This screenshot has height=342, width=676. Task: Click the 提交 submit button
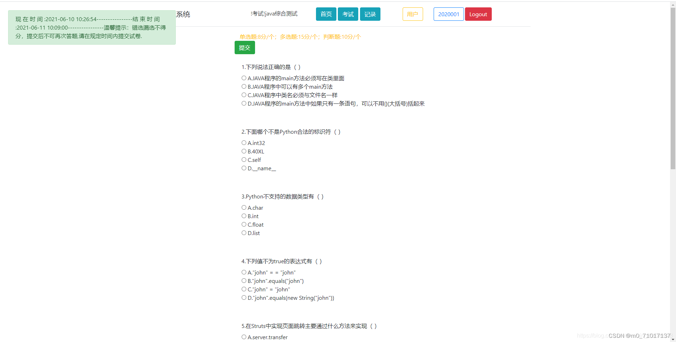pos(244,47)
